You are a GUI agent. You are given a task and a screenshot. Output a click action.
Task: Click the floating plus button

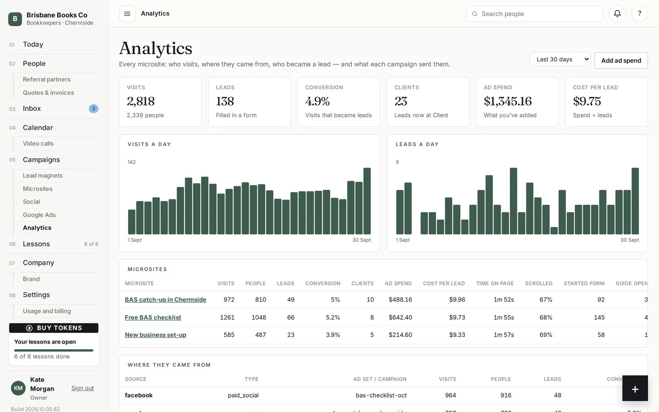(635, 388)
